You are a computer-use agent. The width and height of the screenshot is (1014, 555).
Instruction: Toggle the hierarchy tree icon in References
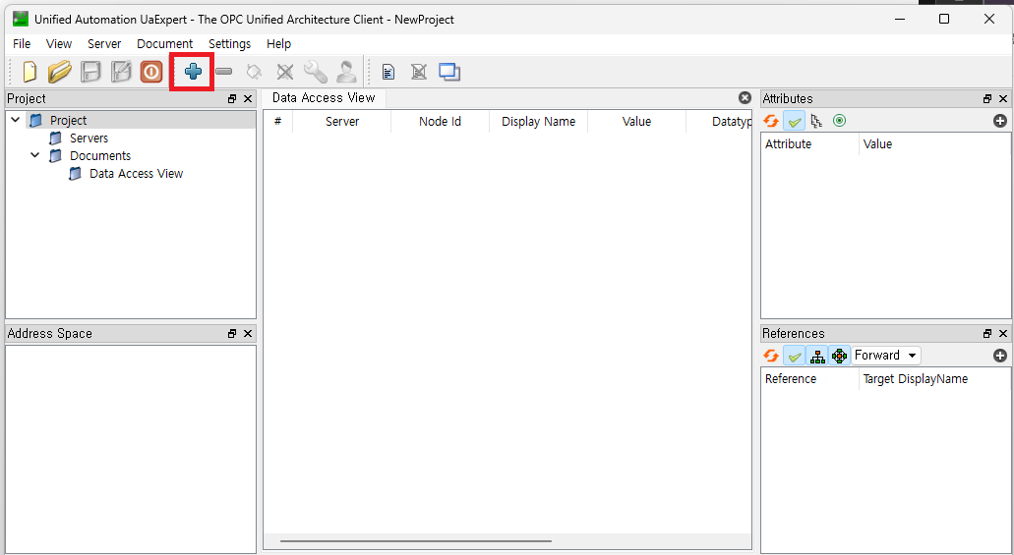click(817, 356)
